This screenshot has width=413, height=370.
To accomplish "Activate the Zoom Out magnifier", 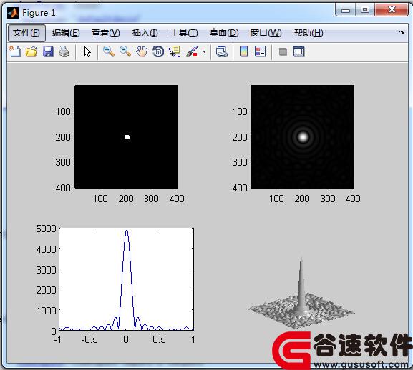I will (x=125, y=51).
